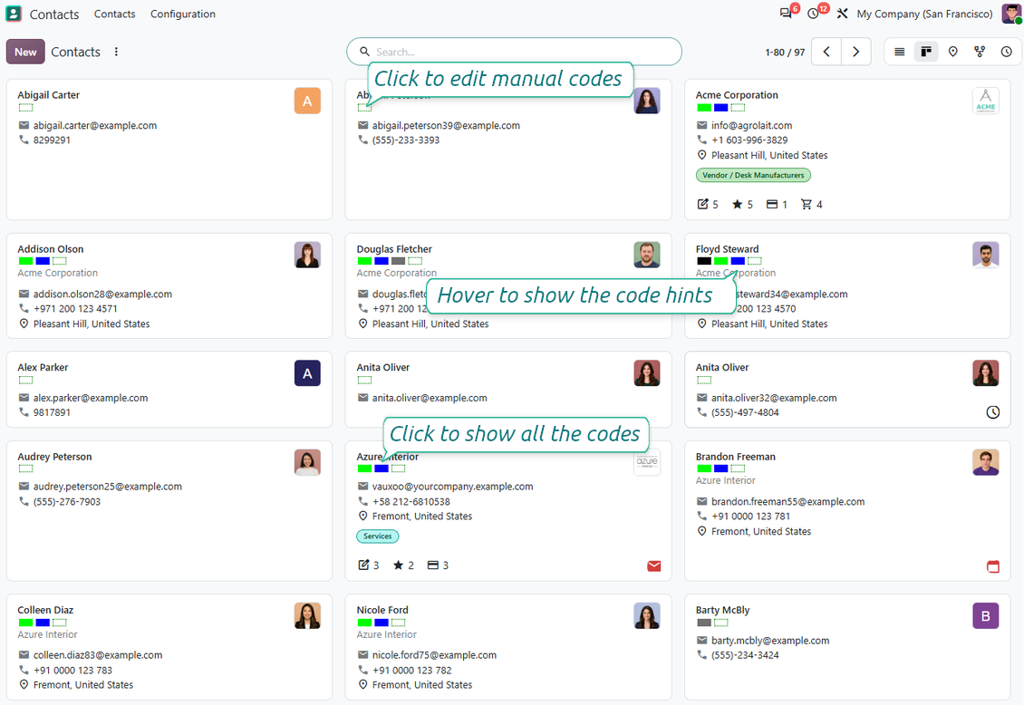Click Audrey Peterson's empty code box
Viewport: 1024px width, 705px height.
(x=26, y=468)
